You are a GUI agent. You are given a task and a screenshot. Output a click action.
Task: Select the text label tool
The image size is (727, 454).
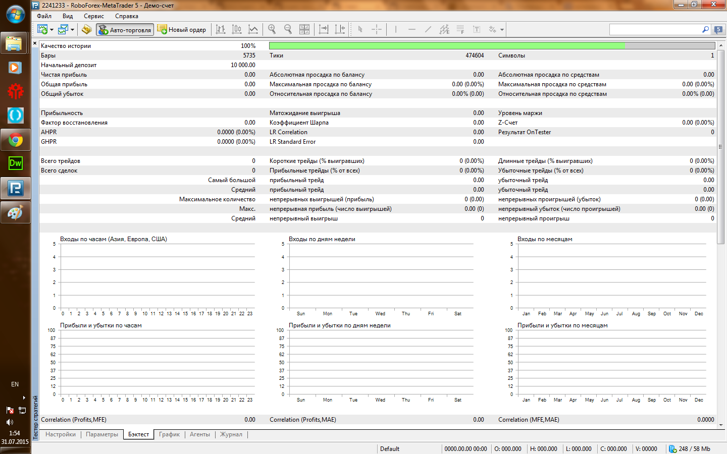[x=477, y=30]
